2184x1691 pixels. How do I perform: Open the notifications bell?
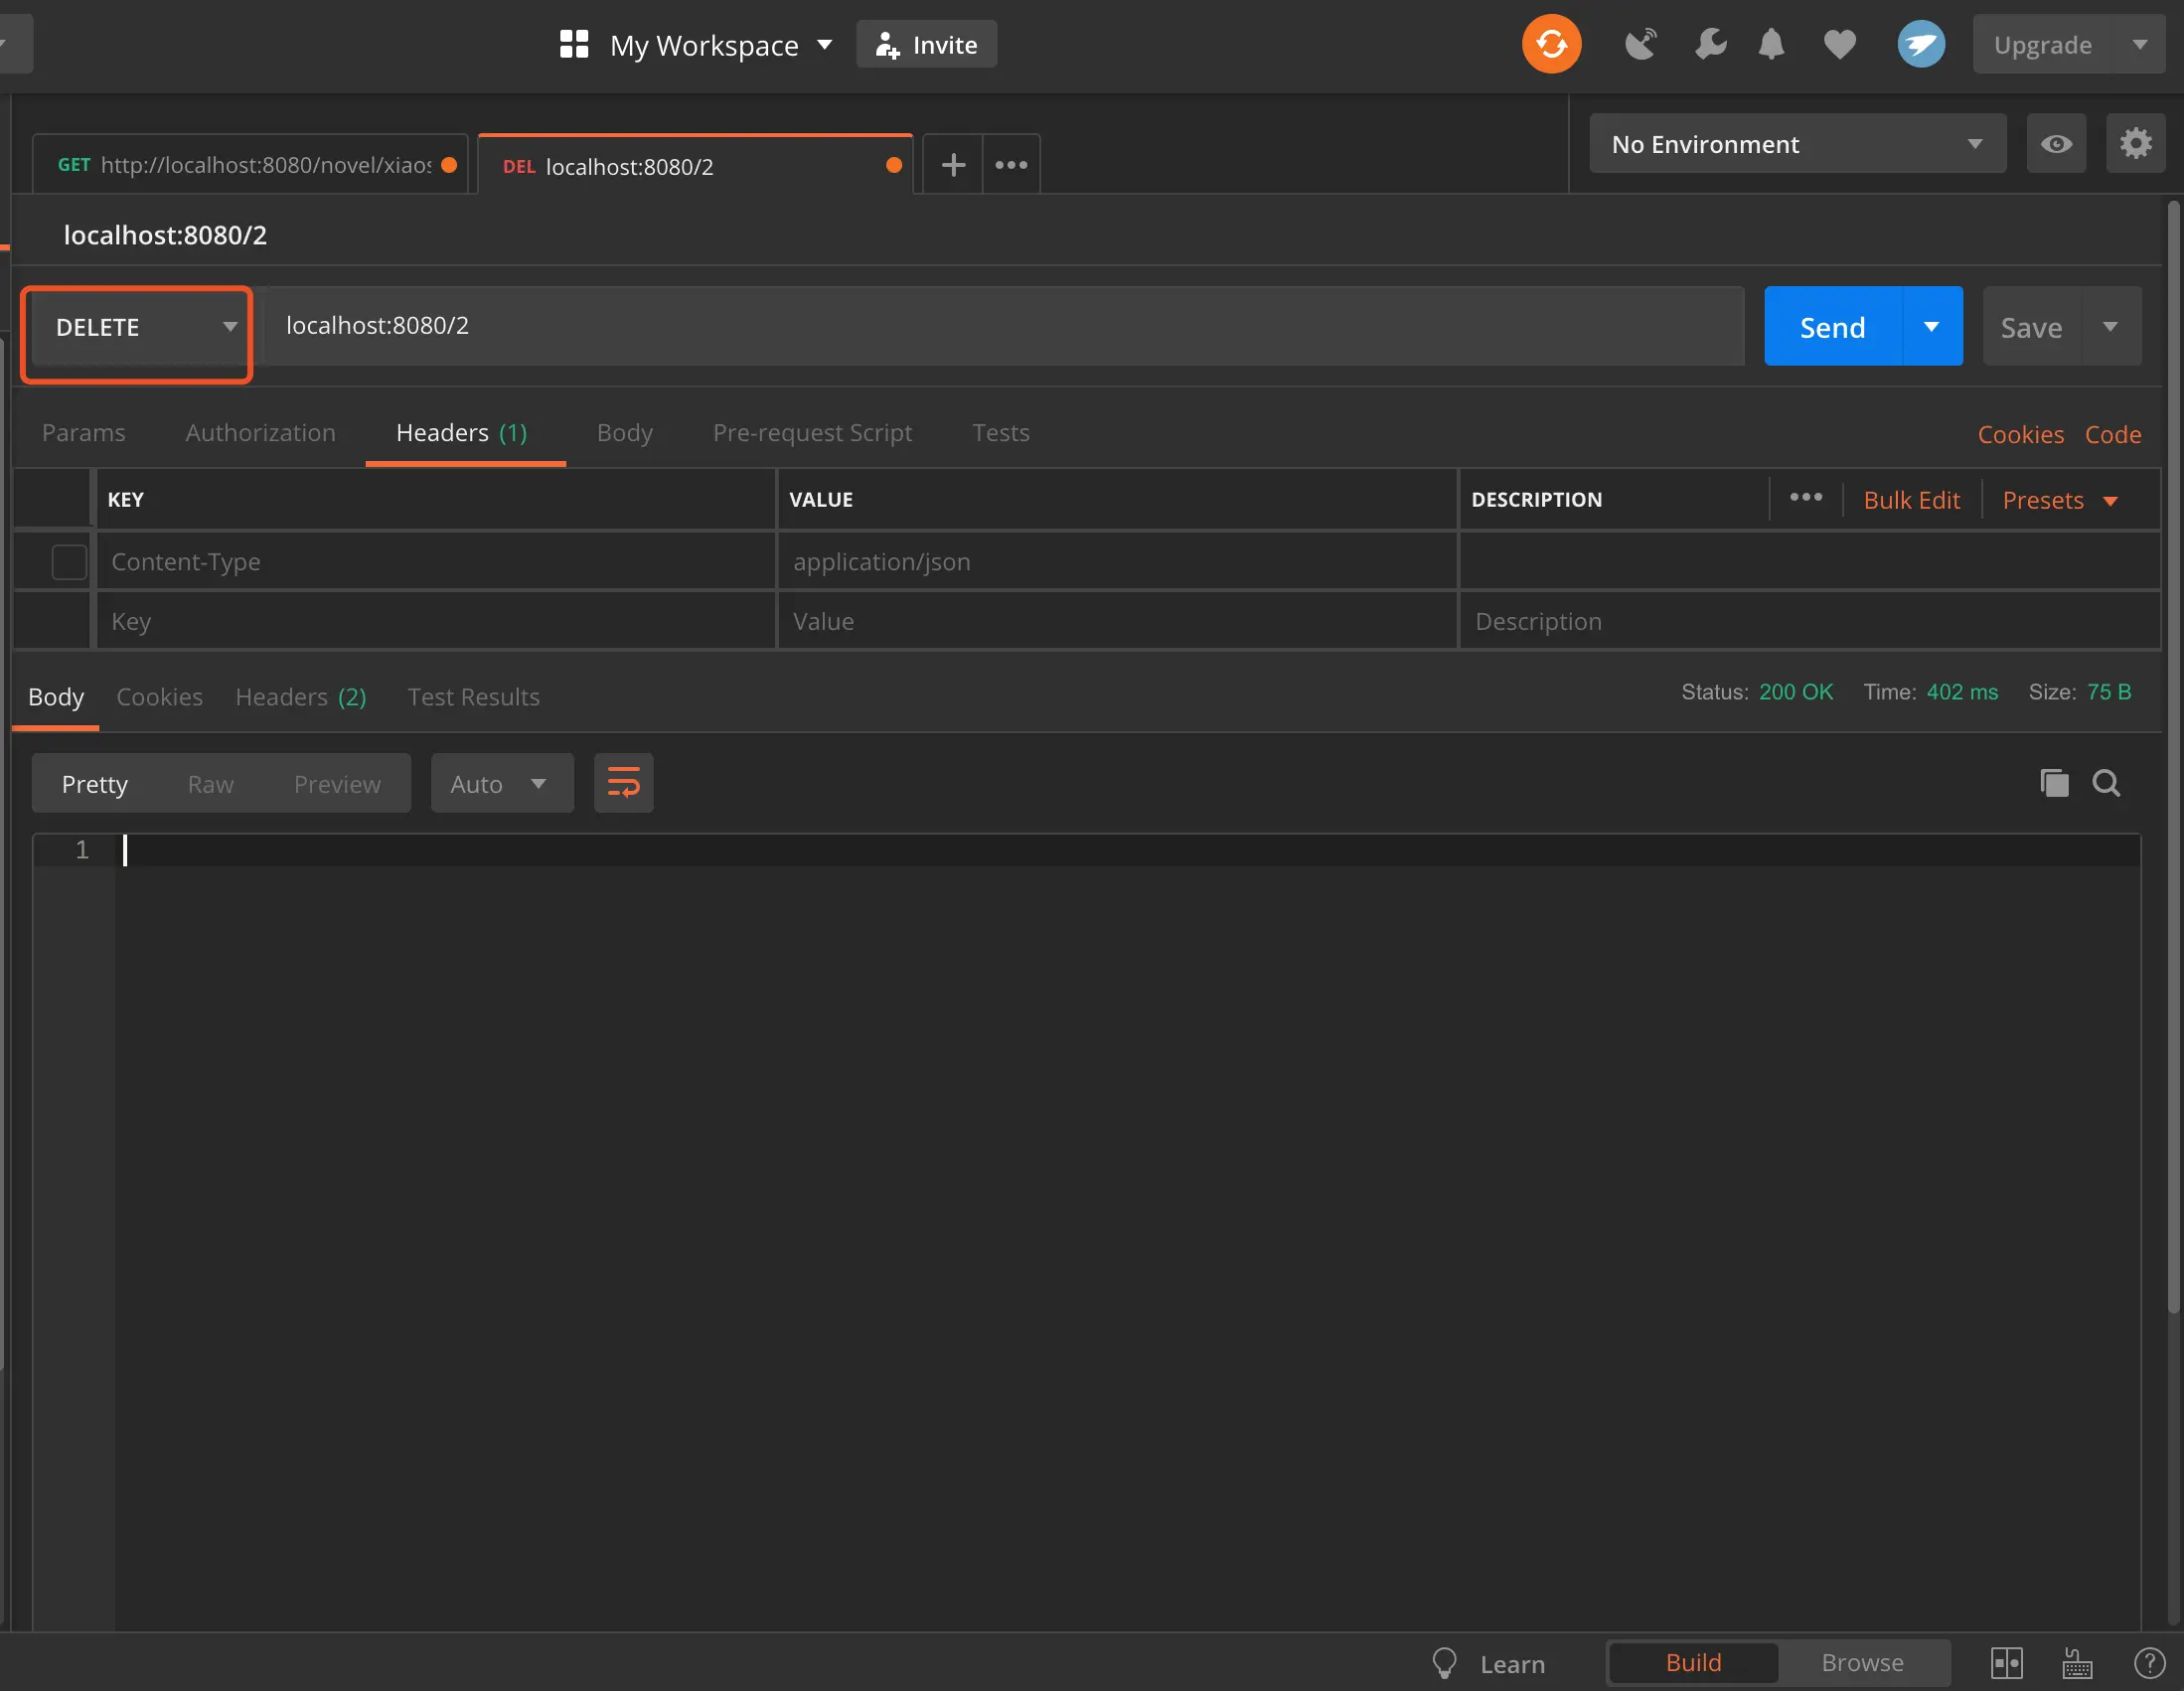(x=1771, y=44)
